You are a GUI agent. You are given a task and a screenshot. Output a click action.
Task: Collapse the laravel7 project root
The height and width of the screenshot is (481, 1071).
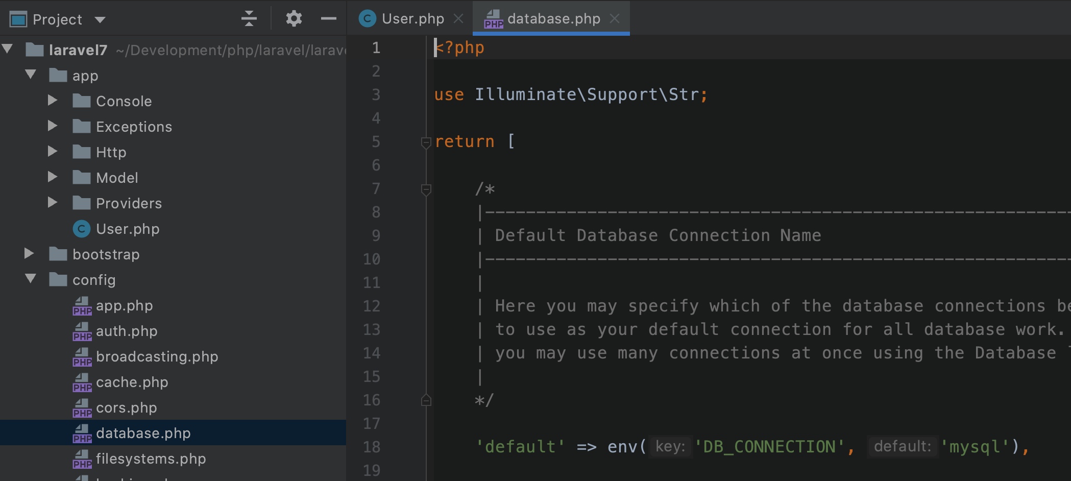click(x=8, y=50)
